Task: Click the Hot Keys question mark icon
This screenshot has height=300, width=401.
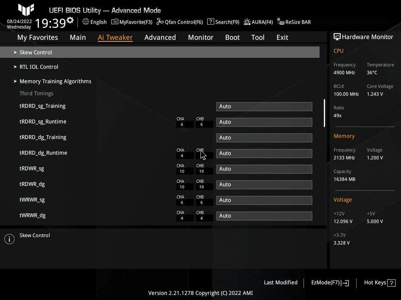Action: [391, 283]
